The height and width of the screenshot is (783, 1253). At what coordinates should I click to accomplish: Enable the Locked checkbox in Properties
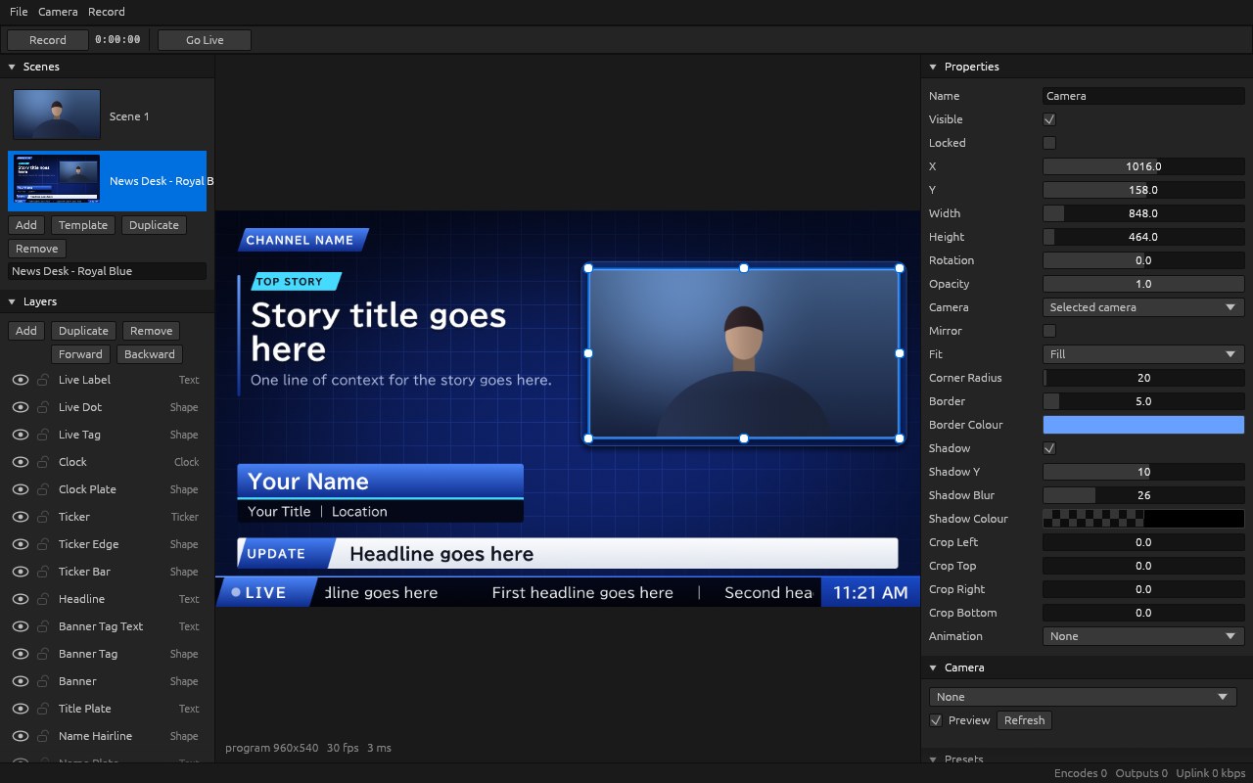click(1049, 143)
